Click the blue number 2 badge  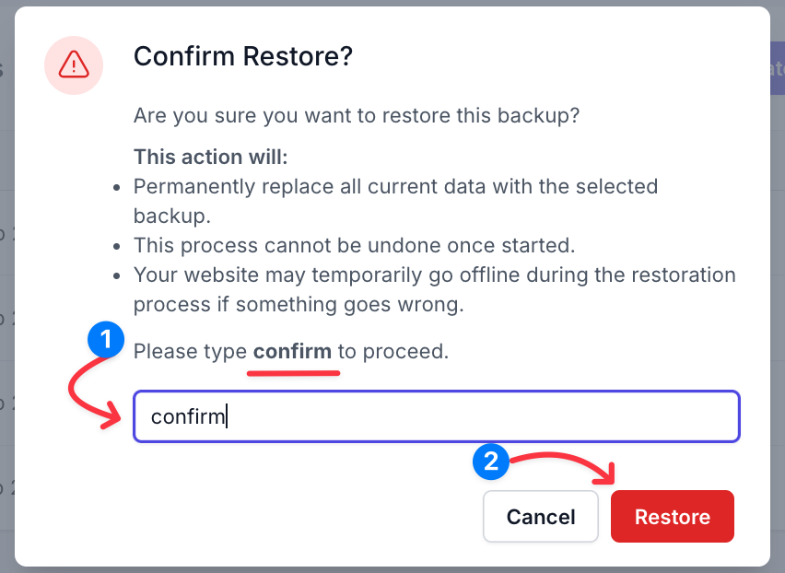(490, 461)
